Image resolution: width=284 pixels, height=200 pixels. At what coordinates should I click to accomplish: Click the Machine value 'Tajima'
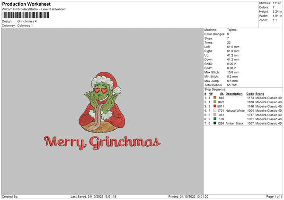pos(231,30)
